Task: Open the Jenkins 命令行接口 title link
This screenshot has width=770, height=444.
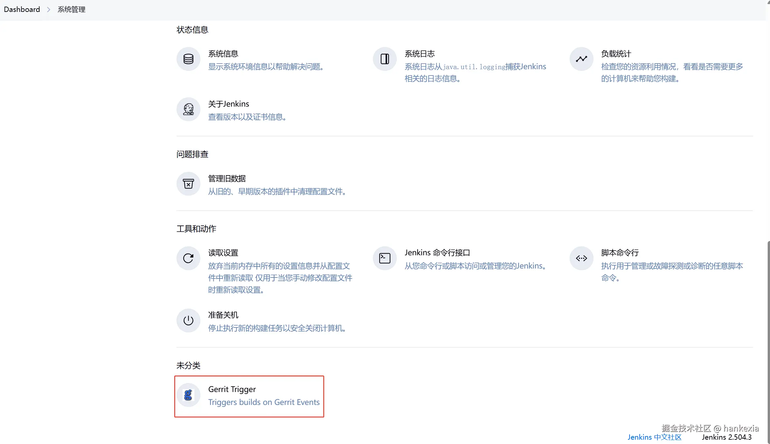Action: click(437, 253)
